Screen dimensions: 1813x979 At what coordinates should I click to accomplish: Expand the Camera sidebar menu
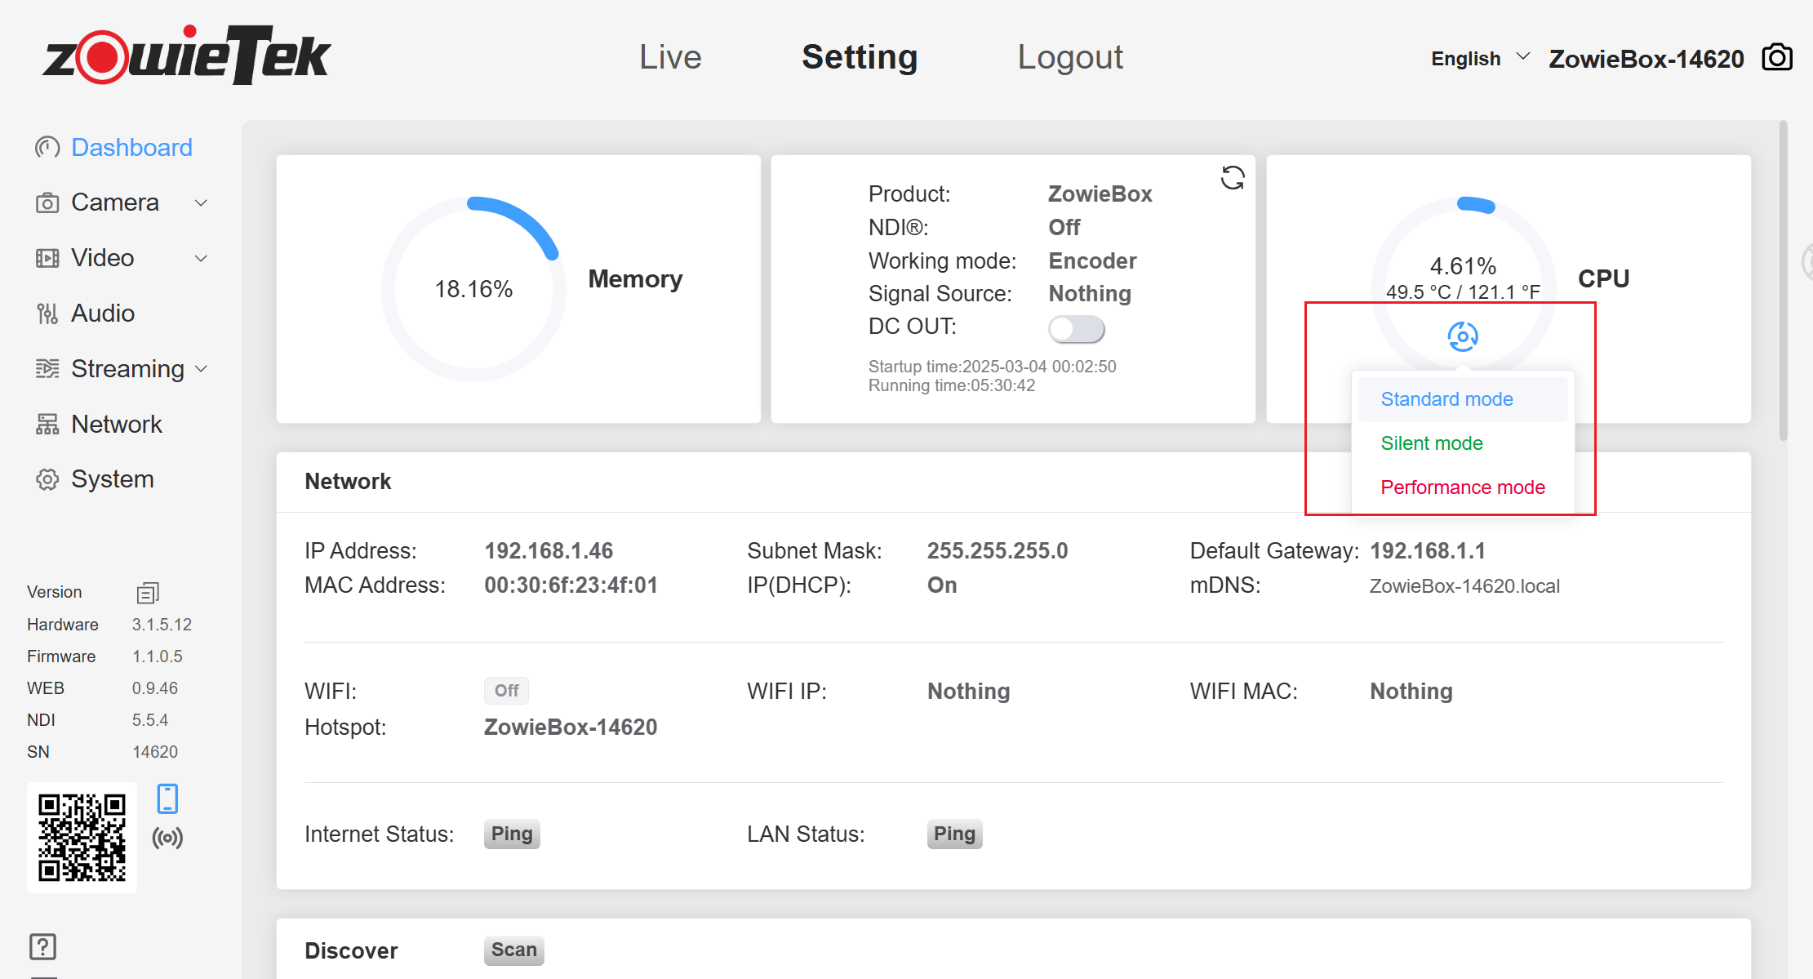tap(121, 202)
